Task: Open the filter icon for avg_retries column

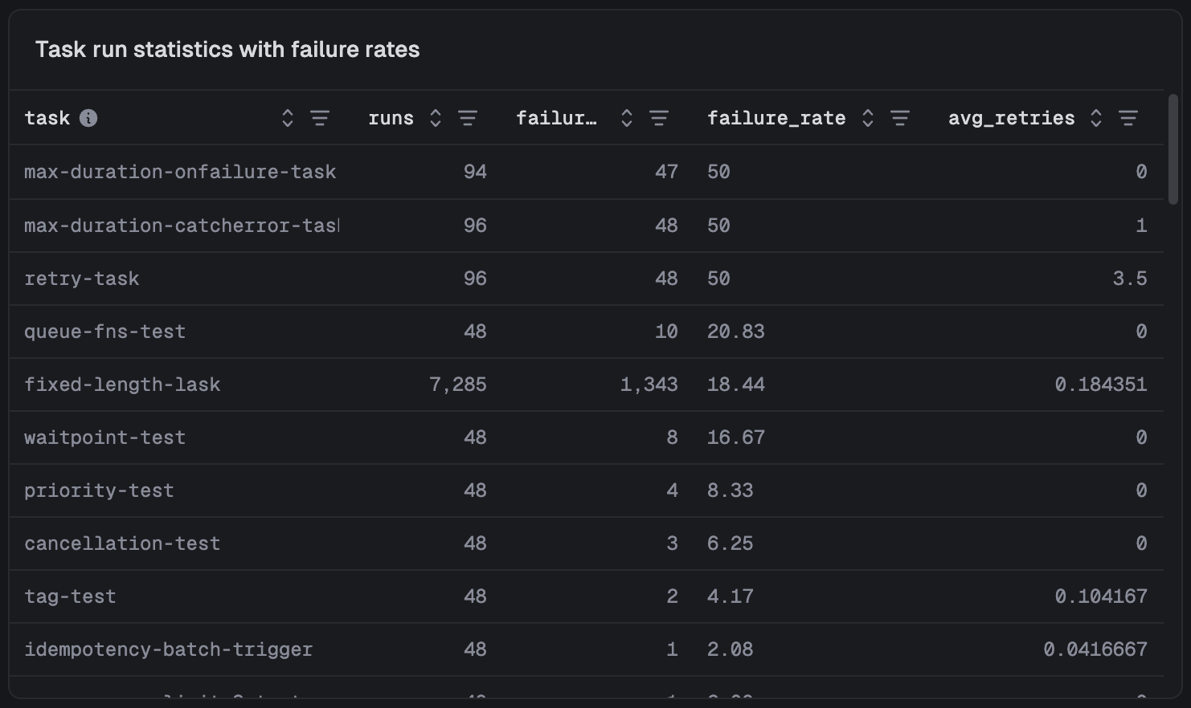Action: click(x=1129, y=117)
